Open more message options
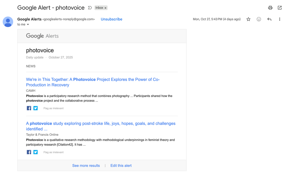This screenshot has width=285, height=172. coord(279,19)
